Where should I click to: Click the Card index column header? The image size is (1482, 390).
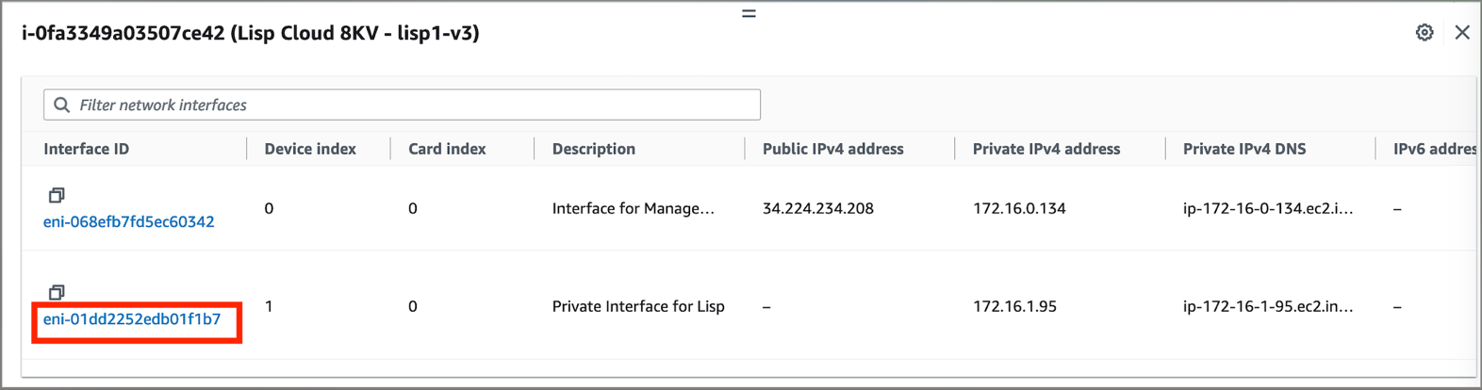(x=447, y=149)
